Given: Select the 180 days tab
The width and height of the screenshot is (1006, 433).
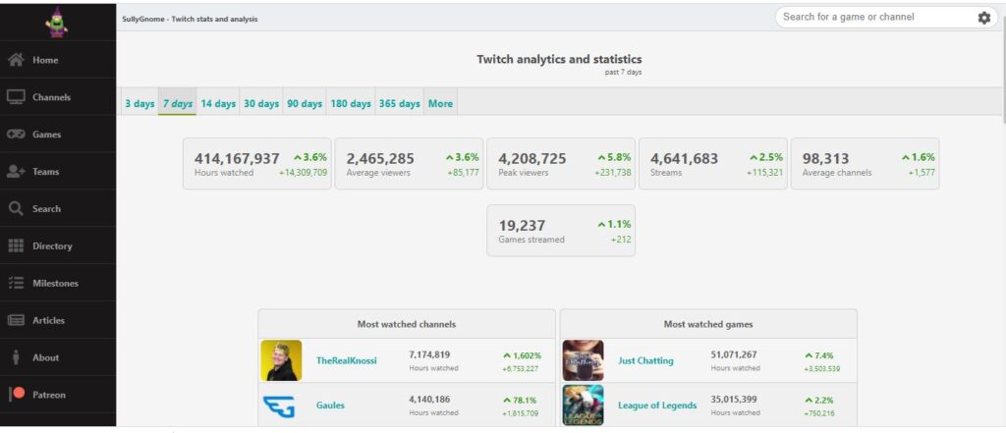Looking at the screenshot, I should 351,103.
